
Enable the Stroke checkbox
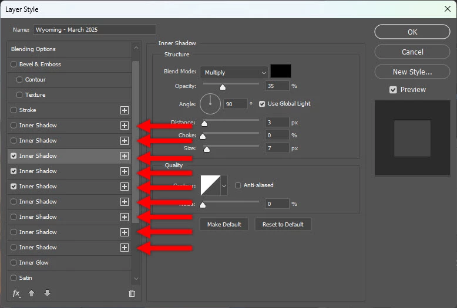[14, 110]
